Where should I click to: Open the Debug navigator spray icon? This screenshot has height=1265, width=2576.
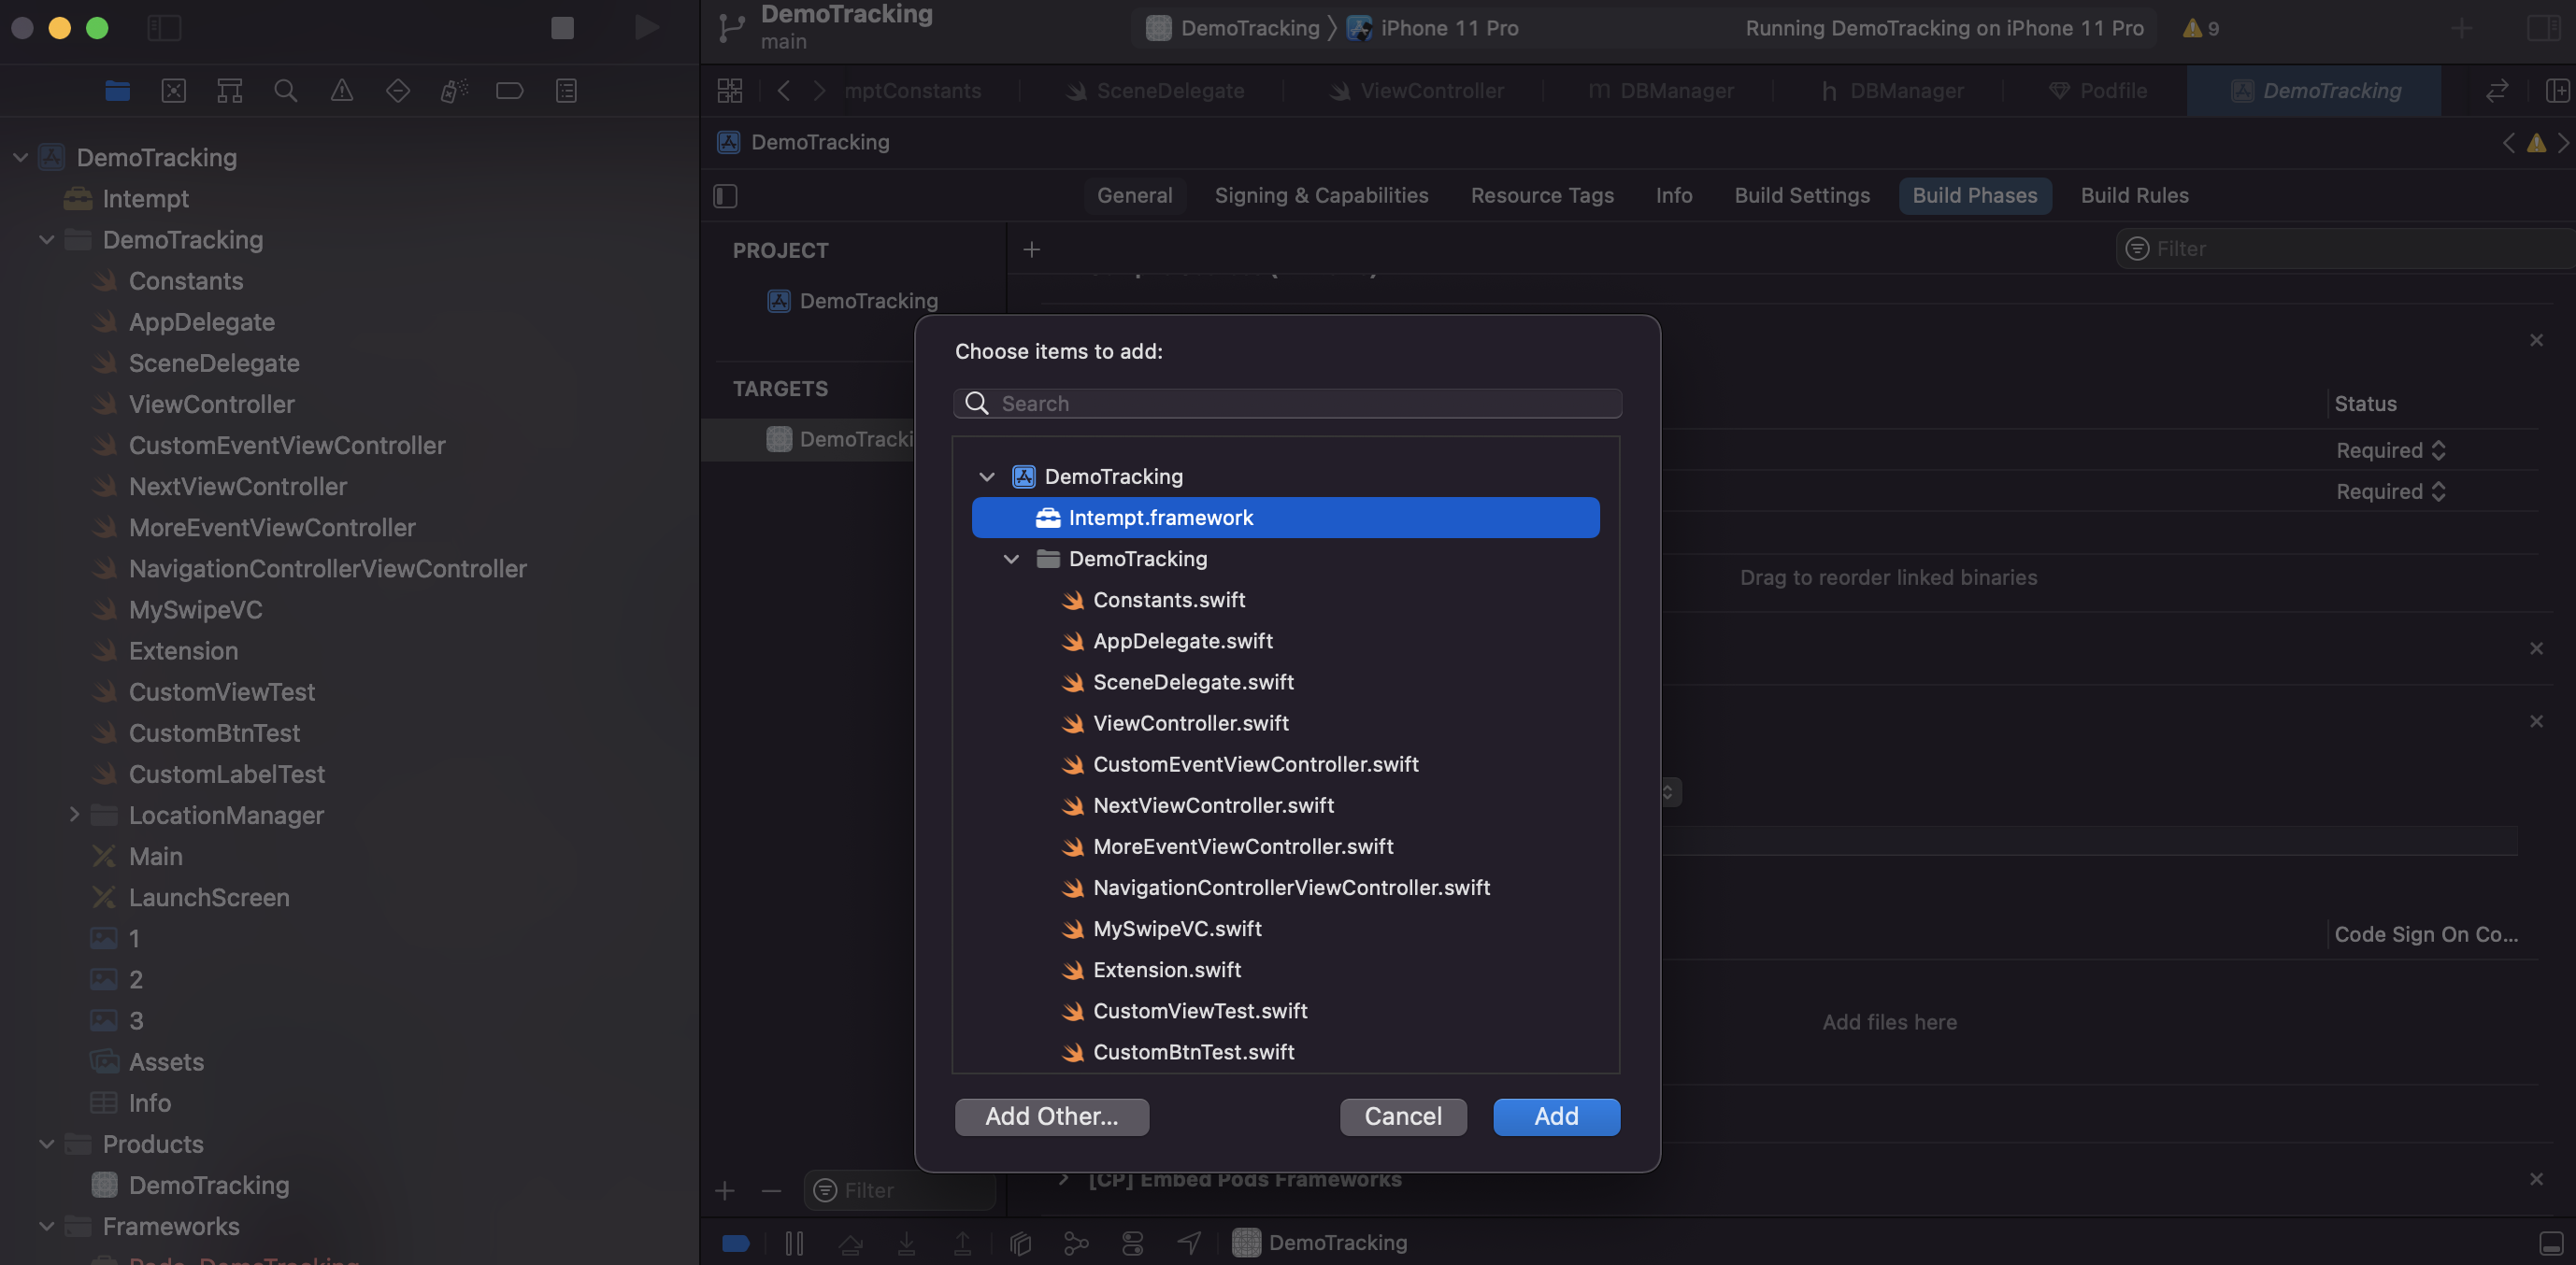[x=453, y=91]
